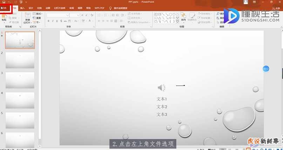Click the Save icon in quick access toolbar
This screenshot has width=283, height=150.
(4, 2)
